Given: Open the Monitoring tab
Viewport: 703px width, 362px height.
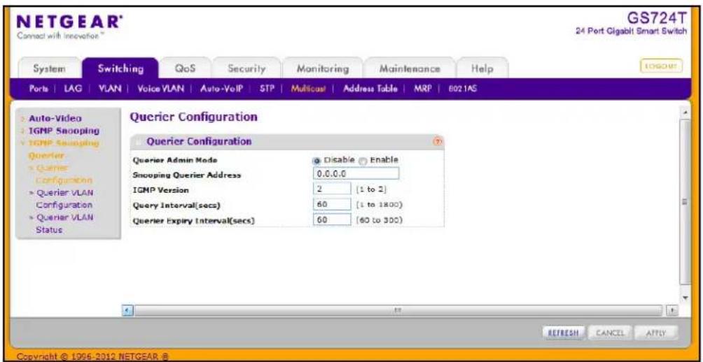Looking at the screenshot, I should coord(323,69).
